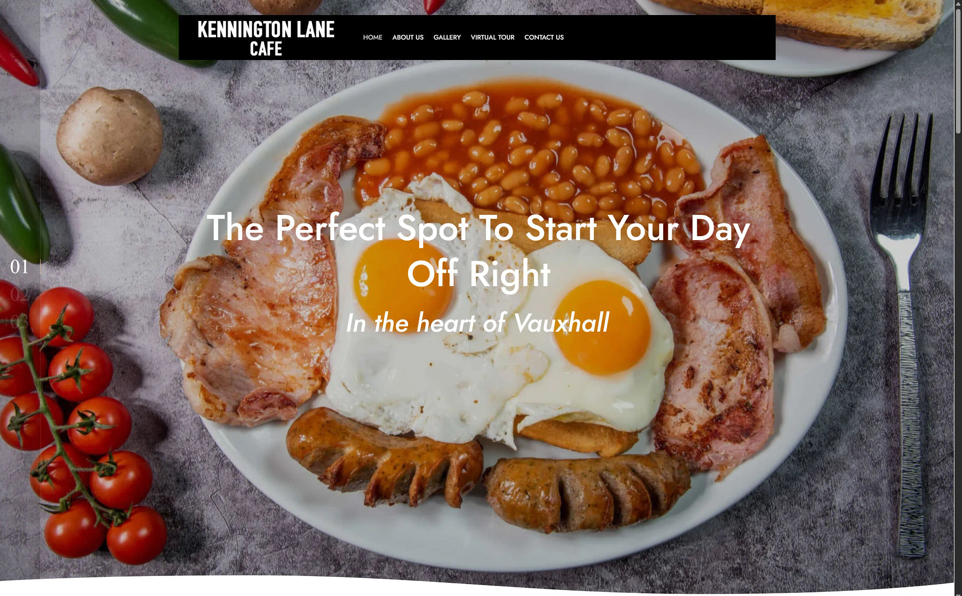Viewport: 962px width, 596px height.
Task: Click the gold slider progress line beside 01
Action: (40, 267)
